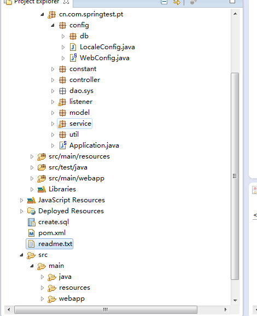Click the JavaScript Resources icon
Screen dimensions: 257x316
(31, 200)
